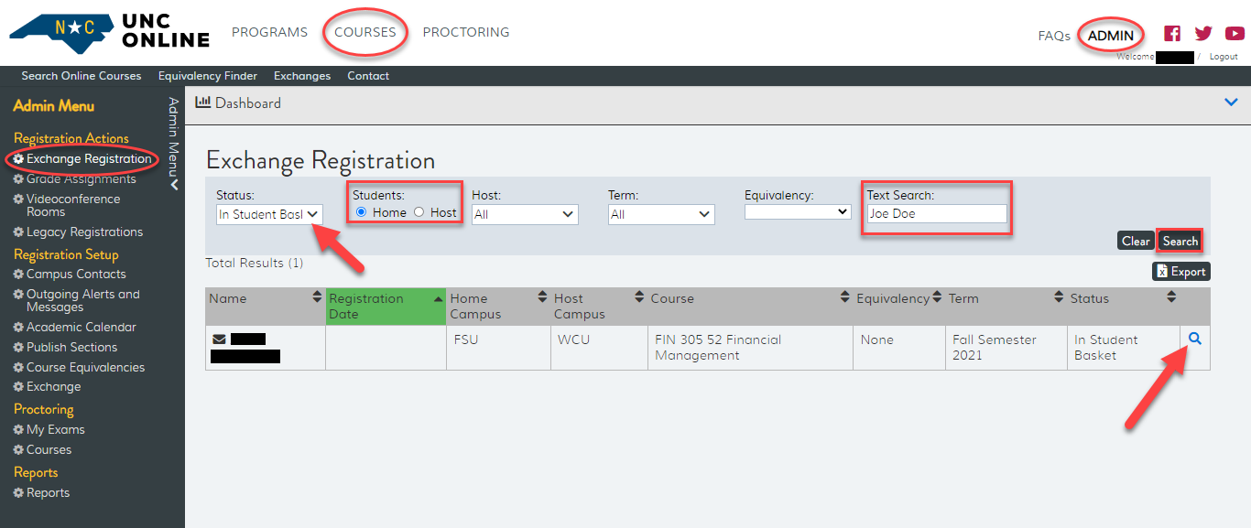Click the Export button
Image resolution: width=1251 pixels, height=528 pixels.
click(1180, 271)
